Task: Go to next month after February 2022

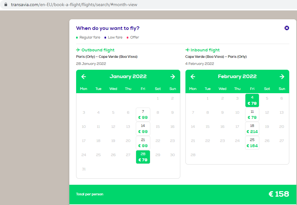Action: coord(282,76)
